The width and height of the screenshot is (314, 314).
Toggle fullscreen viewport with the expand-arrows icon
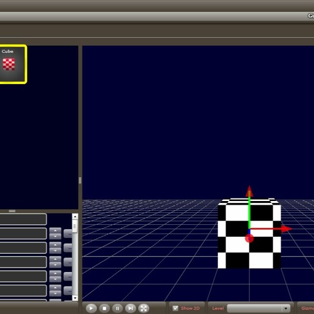point(144,308)
